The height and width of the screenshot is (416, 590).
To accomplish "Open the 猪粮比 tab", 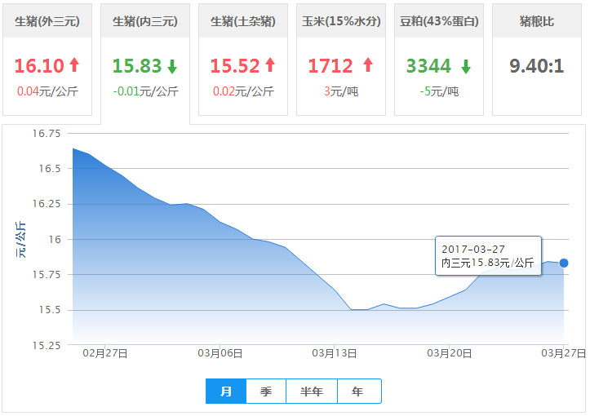I will [x=536, y=21].
